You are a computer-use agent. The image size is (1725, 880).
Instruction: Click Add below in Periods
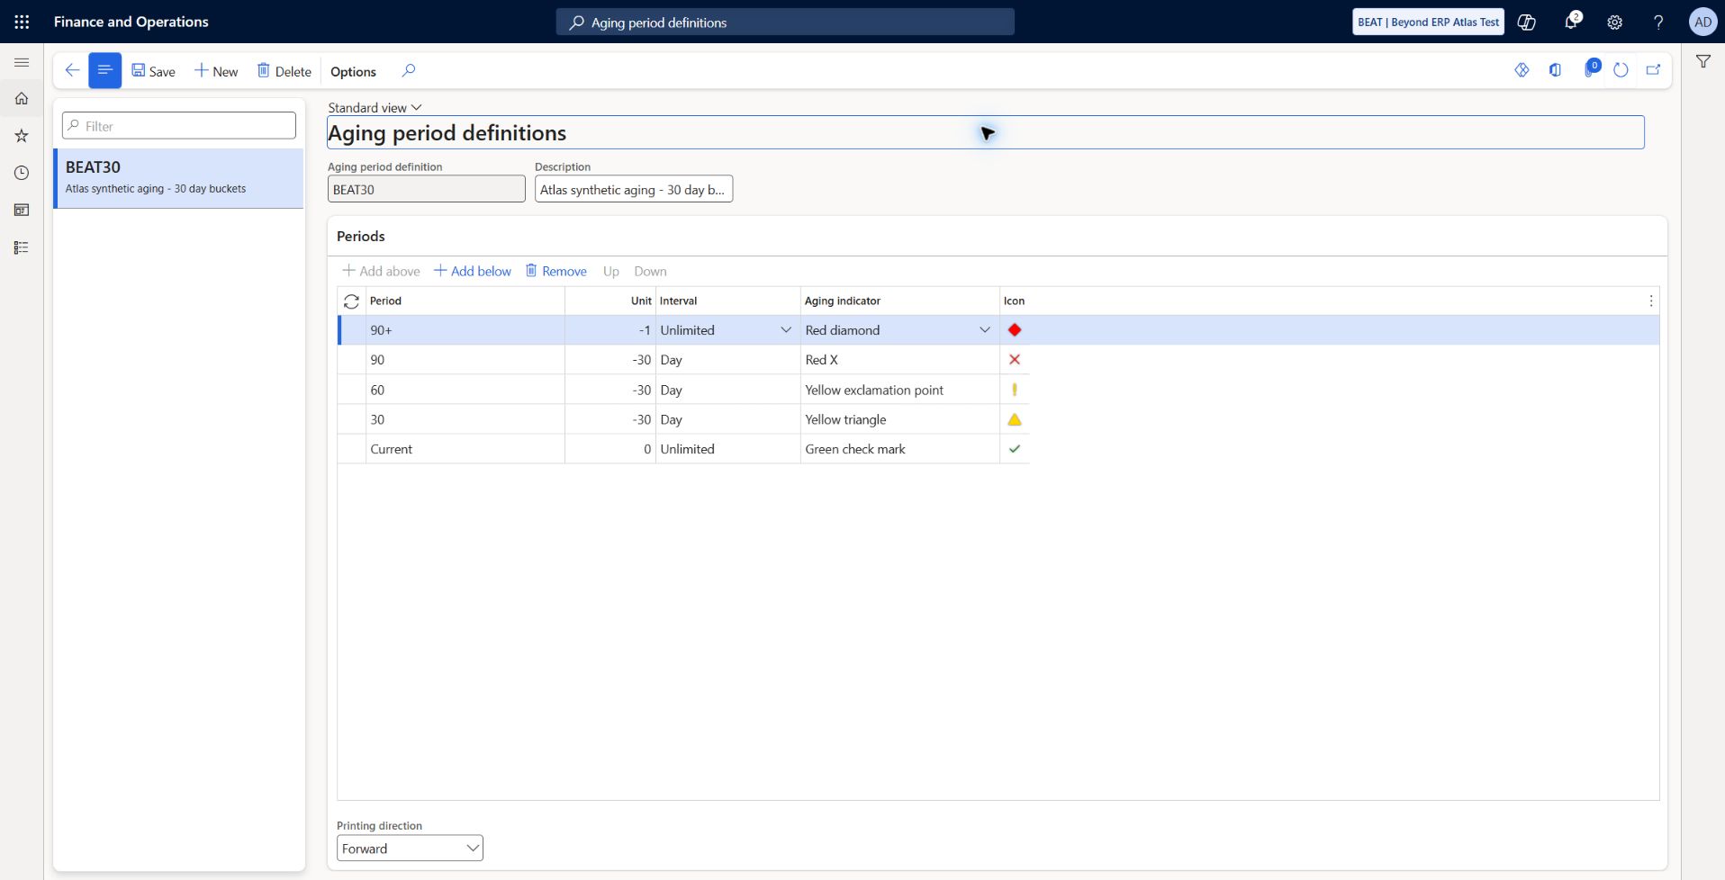click(473, 271)
